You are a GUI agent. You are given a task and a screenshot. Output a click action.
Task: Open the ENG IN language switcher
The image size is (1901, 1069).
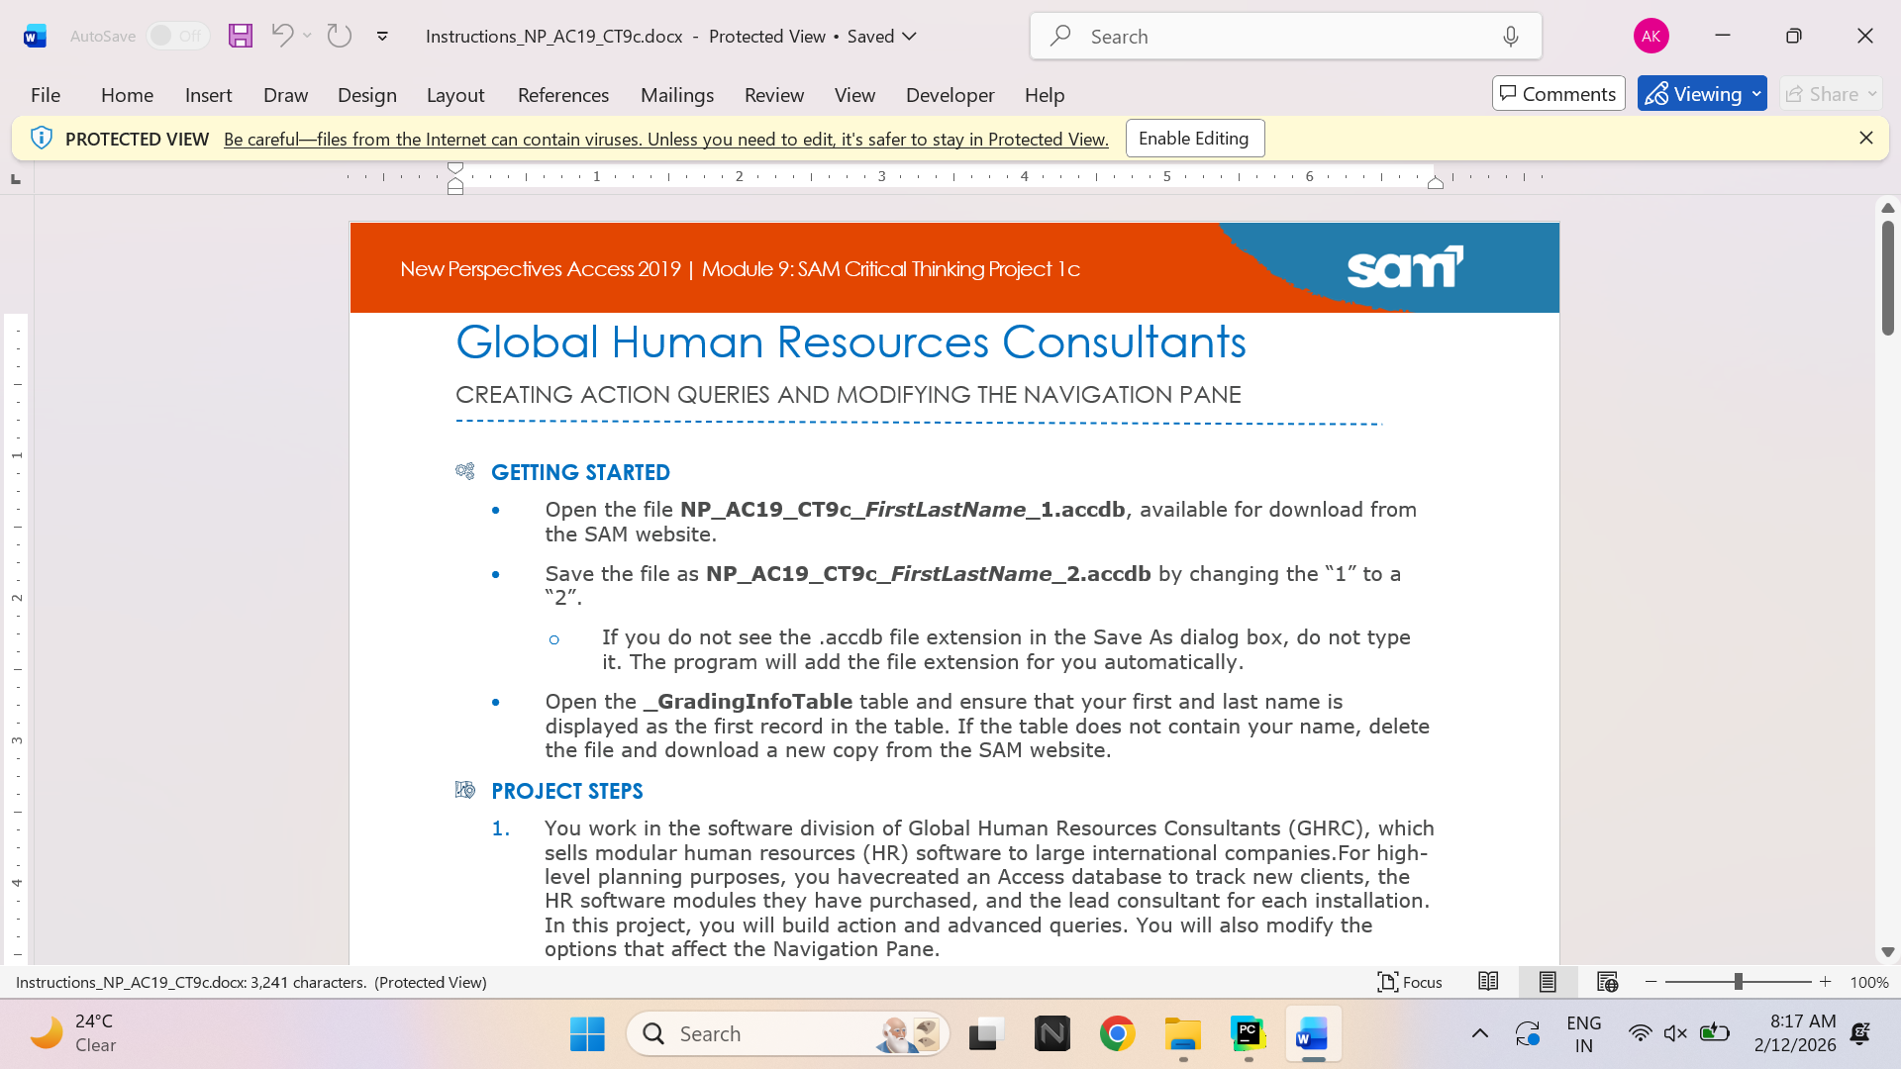click(x=1584, y=1033)
